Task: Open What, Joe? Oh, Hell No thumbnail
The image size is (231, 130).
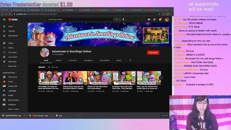Action: (x=149, y=78)
